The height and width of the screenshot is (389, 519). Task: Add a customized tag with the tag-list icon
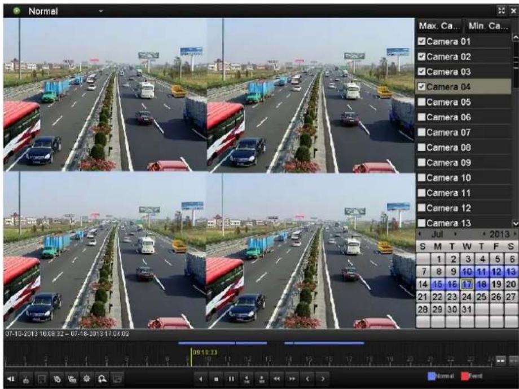[72, 379]
